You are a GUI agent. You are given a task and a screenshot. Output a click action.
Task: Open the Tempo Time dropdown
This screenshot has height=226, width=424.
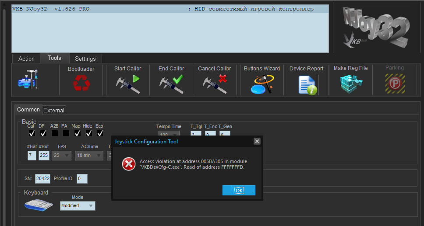pos(169,133)
